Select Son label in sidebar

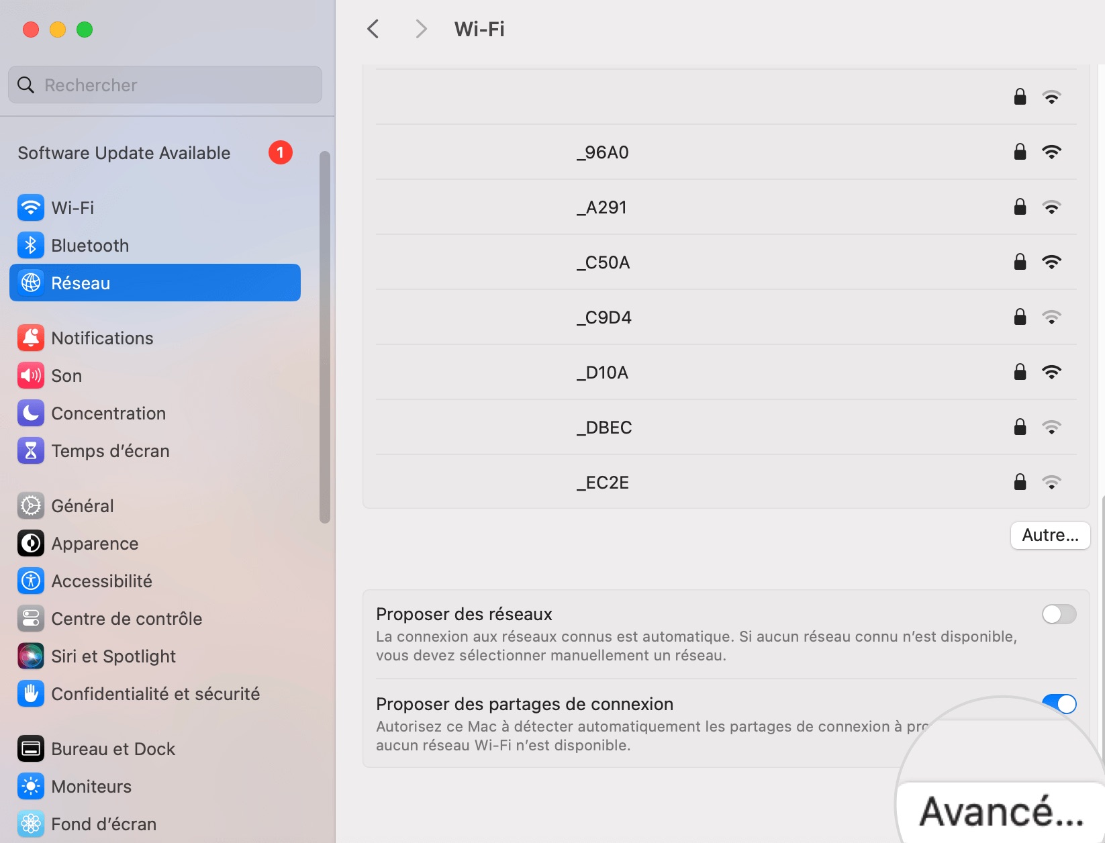[x=66, y=375]
